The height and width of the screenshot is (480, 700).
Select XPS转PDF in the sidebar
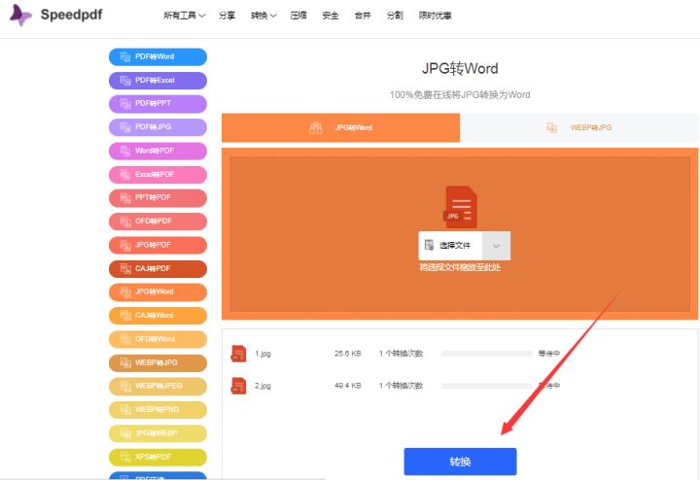point(157,457)
